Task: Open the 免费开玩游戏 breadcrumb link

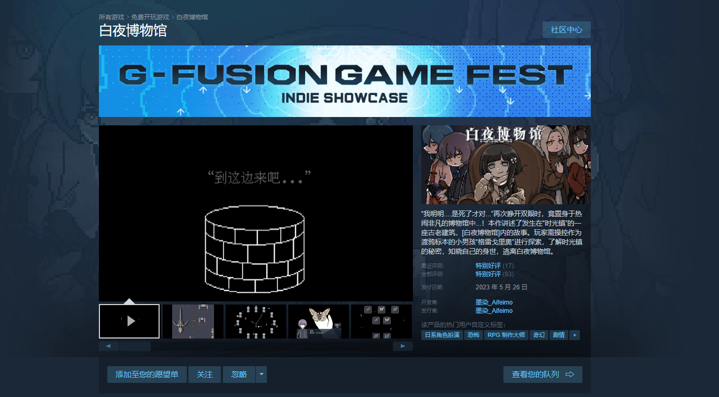Action: click(150, 17)
